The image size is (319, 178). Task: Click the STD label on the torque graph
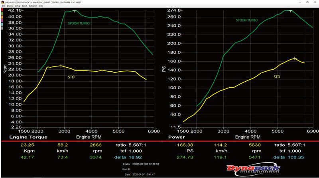point(72,76)
